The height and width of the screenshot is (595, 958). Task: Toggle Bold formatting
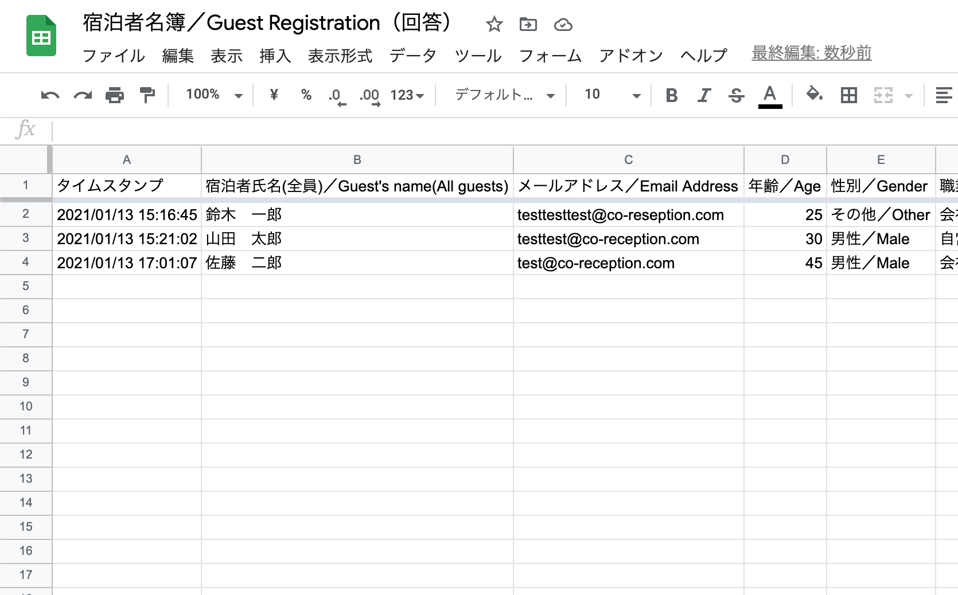(671, 95)
